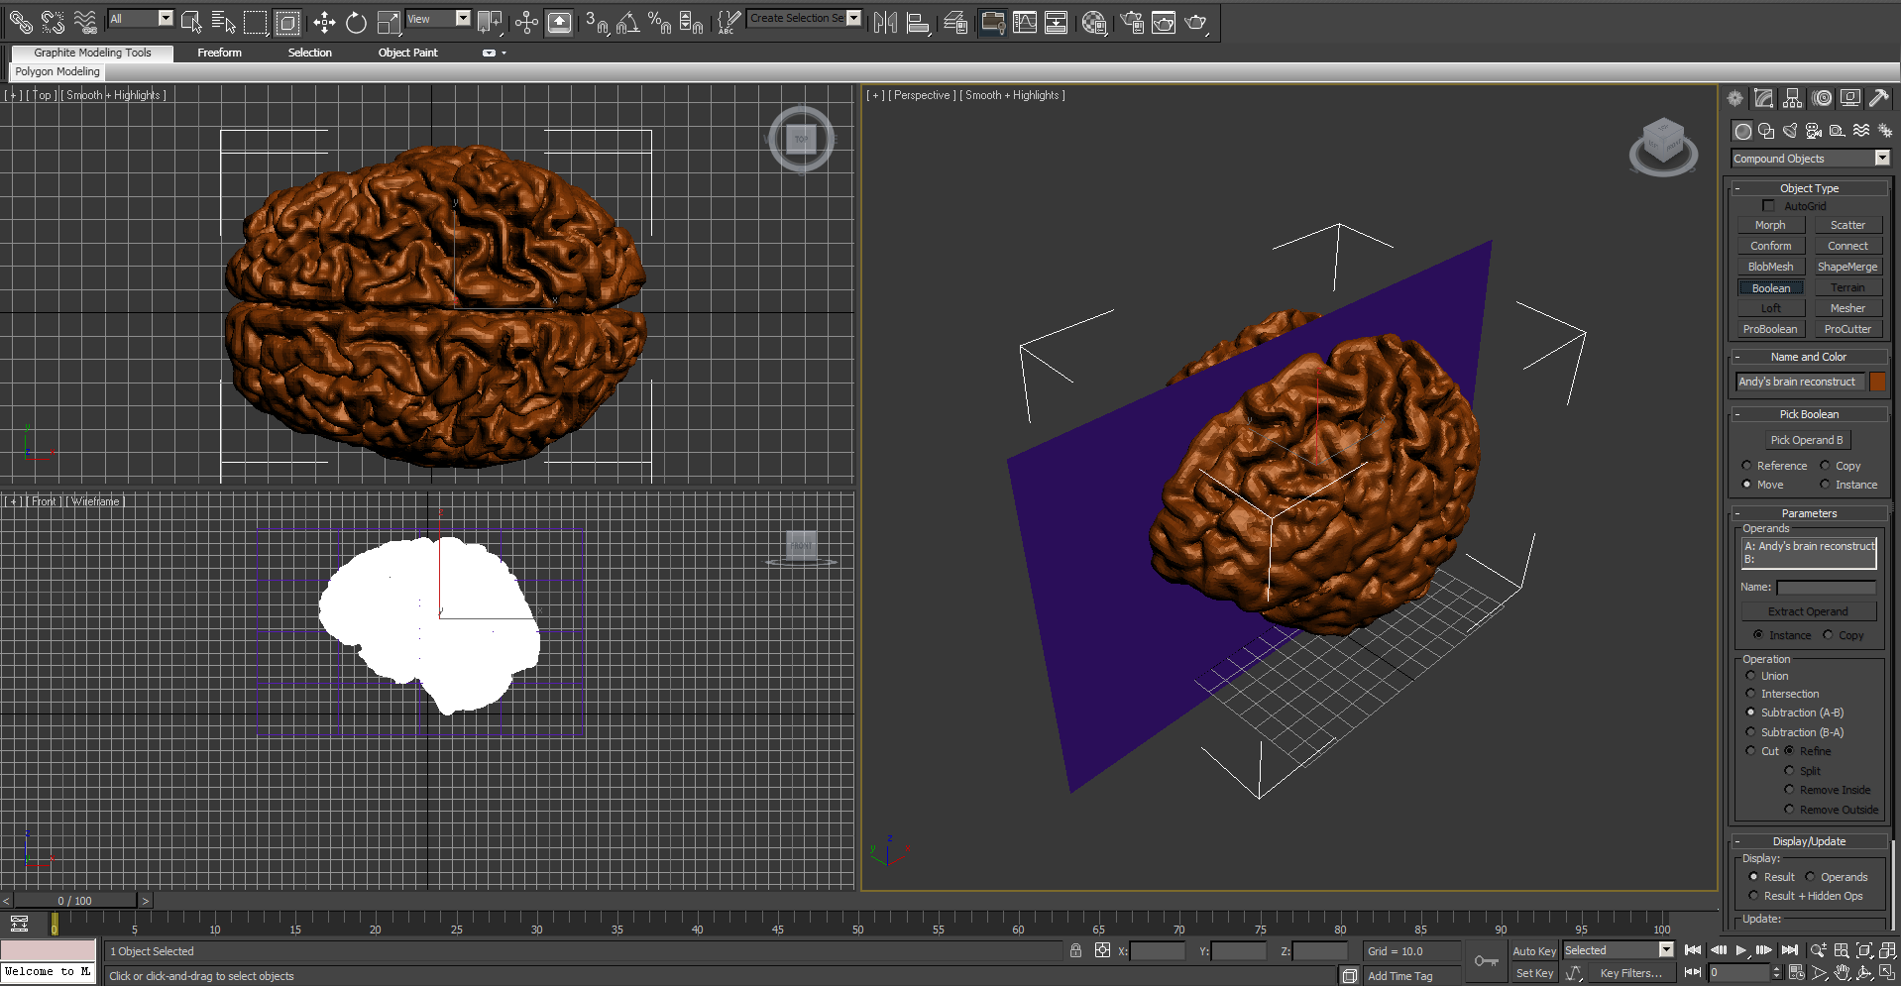Open the reference coordinate system View dropdown

463,18
